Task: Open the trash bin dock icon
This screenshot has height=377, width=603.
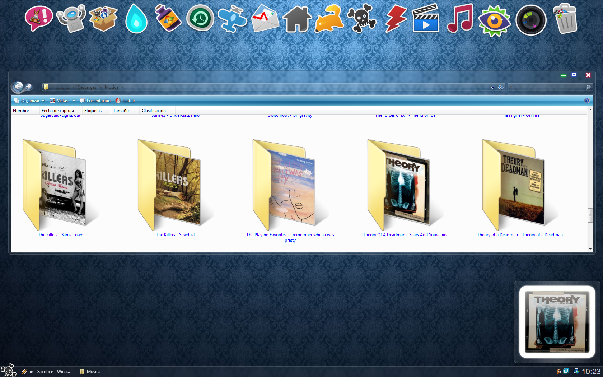Action: pos(565,19)
